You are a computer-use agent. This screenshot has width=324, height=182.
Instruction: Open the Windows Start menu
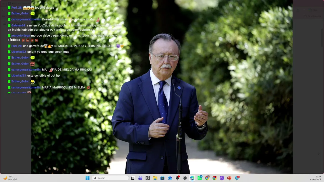[x=87, y=178]
